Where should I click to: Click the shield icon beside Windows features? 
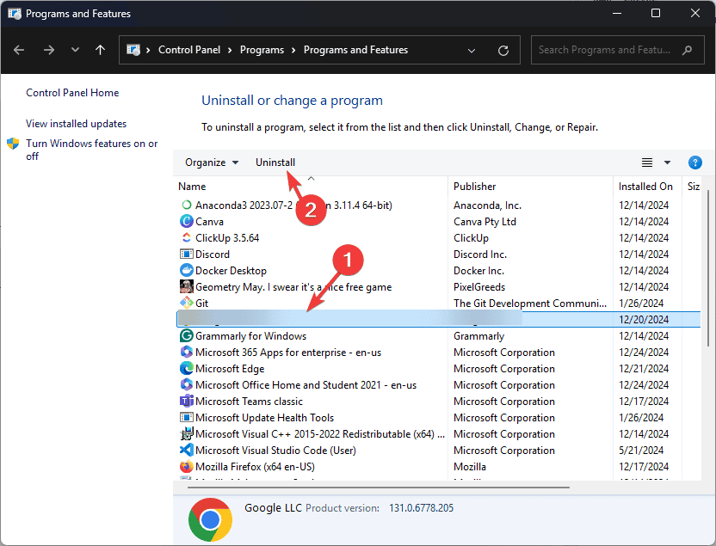pos(13,144)
